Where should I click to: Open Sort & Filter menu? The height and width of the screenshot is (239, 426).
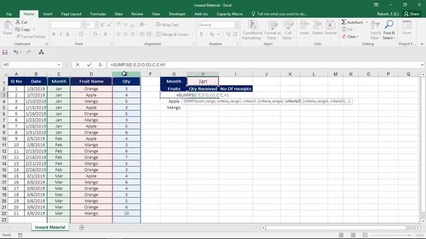(375, 30)
